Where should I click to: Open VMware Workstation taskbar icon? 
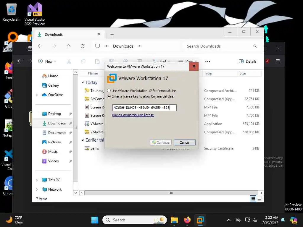pos(200,220)
